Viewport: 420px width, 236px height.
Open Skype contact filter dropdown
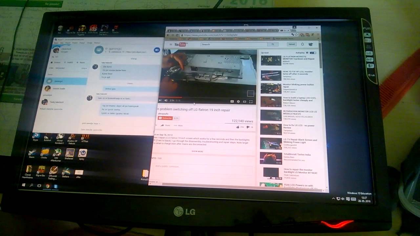[84, 68]
